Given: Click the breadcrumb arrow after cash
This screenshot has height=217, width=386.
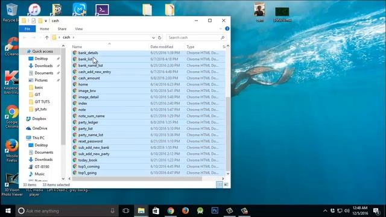Looking at the screenshot, I should click(x=74, y=37).
